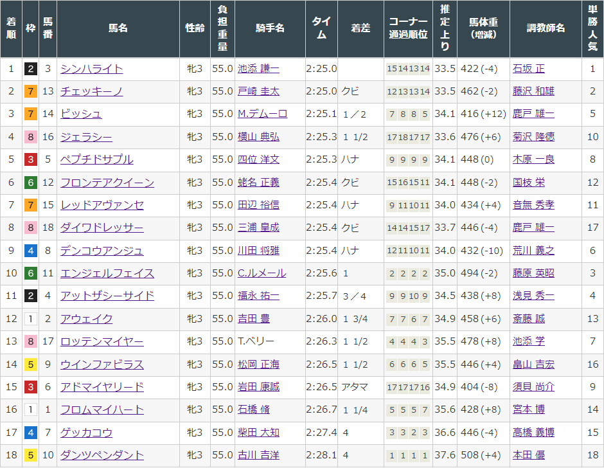The image size is (604, 468).
Task: Open horse link ロッテンマイヤー
Action: coord(102,341)
